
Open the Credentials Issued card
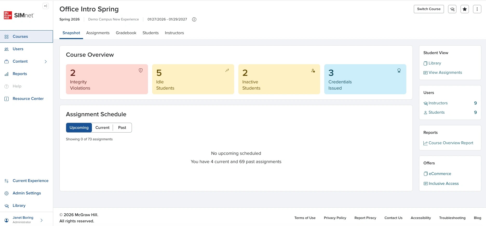(x=365, y=79)
